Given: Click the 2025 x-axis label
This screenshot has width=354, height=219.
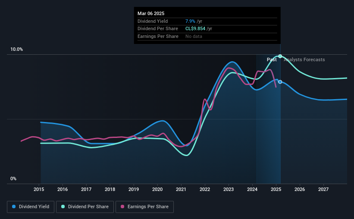Looking at the screenshot, I should tap(276, 189).
